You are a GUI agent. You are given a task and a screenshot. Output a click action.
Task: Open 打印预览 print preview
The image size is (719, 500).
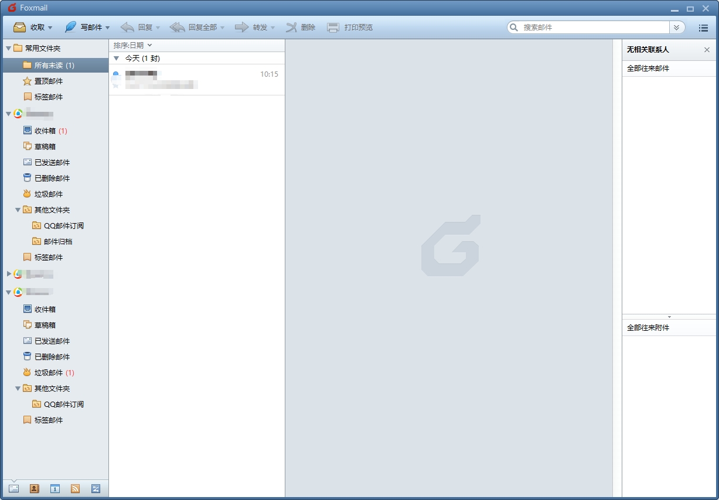pyautogui.click(x=350, y=28)
